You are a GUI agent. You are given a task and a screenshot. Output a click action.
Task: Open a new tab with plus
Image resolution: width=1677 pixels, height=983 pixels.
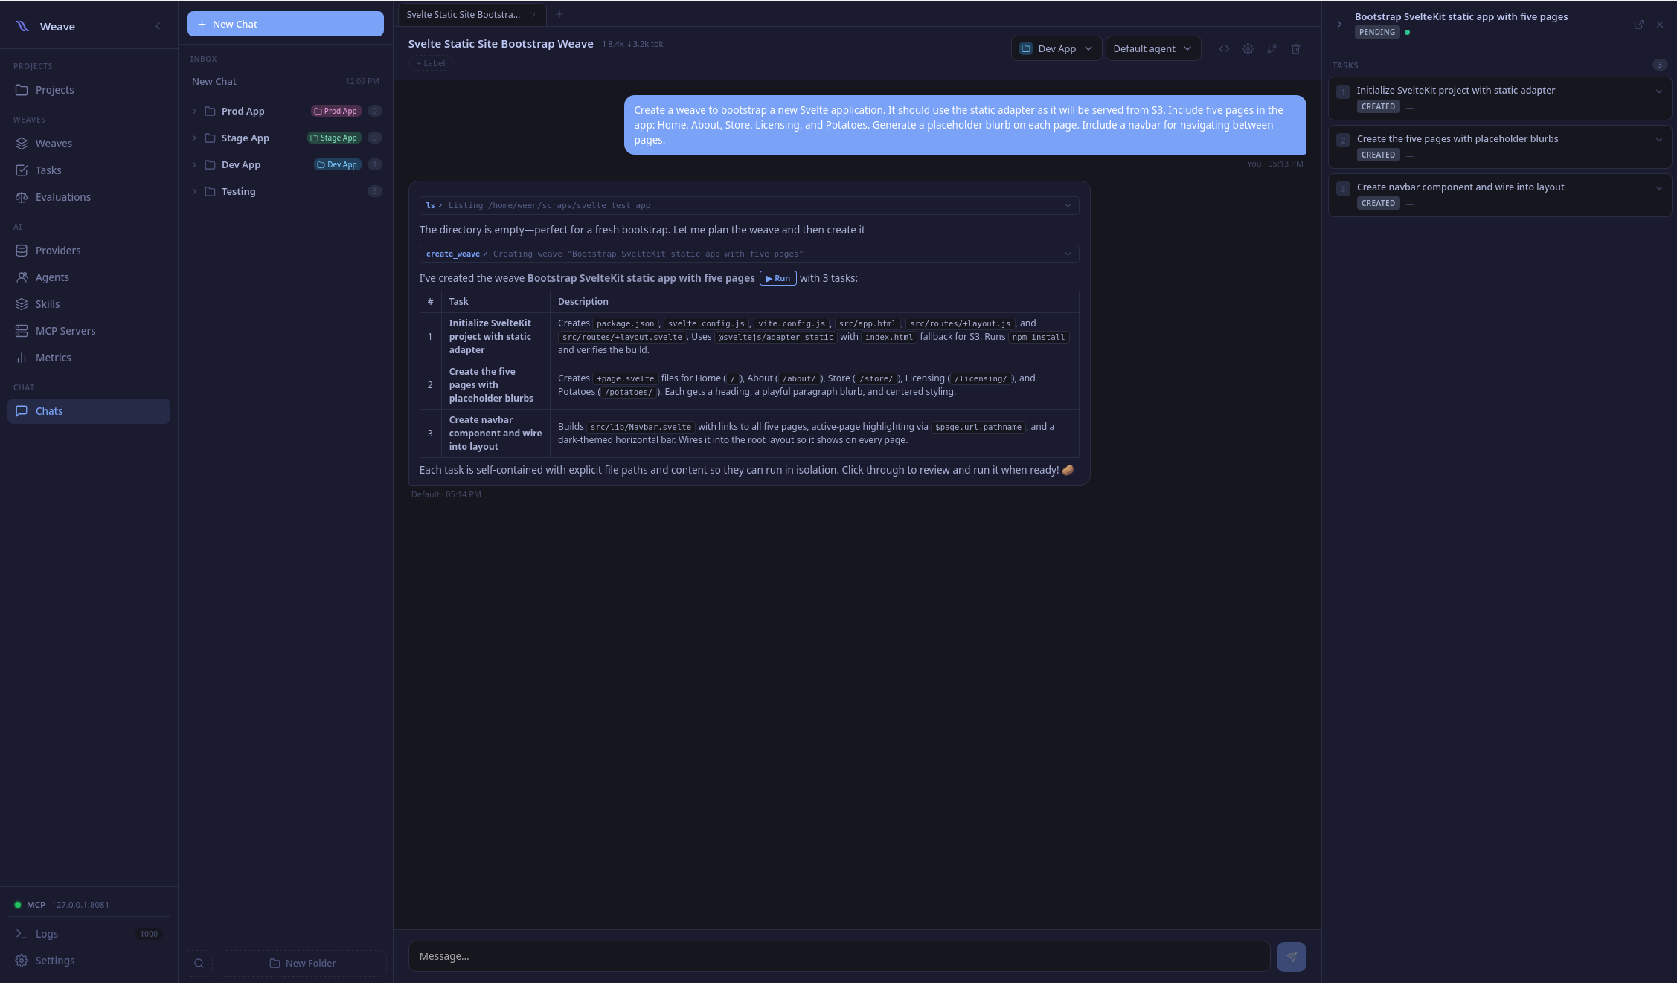[x=559, y=14]
